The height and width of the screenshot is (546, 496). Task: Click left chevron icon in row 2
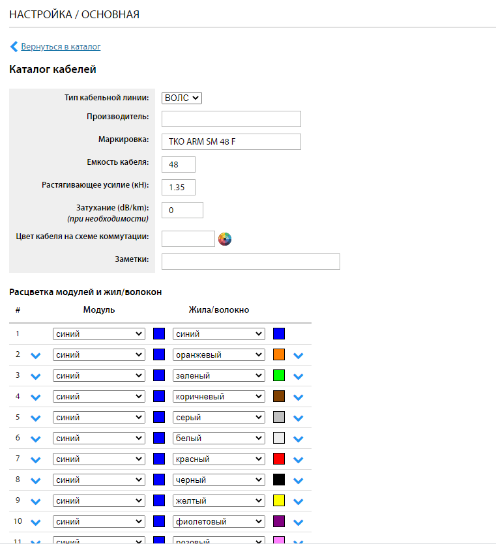[36, 356]
